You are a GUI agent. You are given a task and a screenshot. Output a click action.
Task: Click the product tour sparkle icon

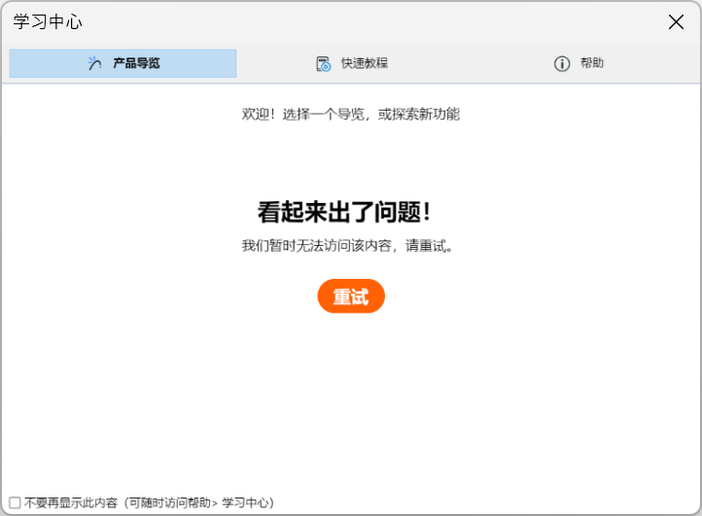pos(94,63)
